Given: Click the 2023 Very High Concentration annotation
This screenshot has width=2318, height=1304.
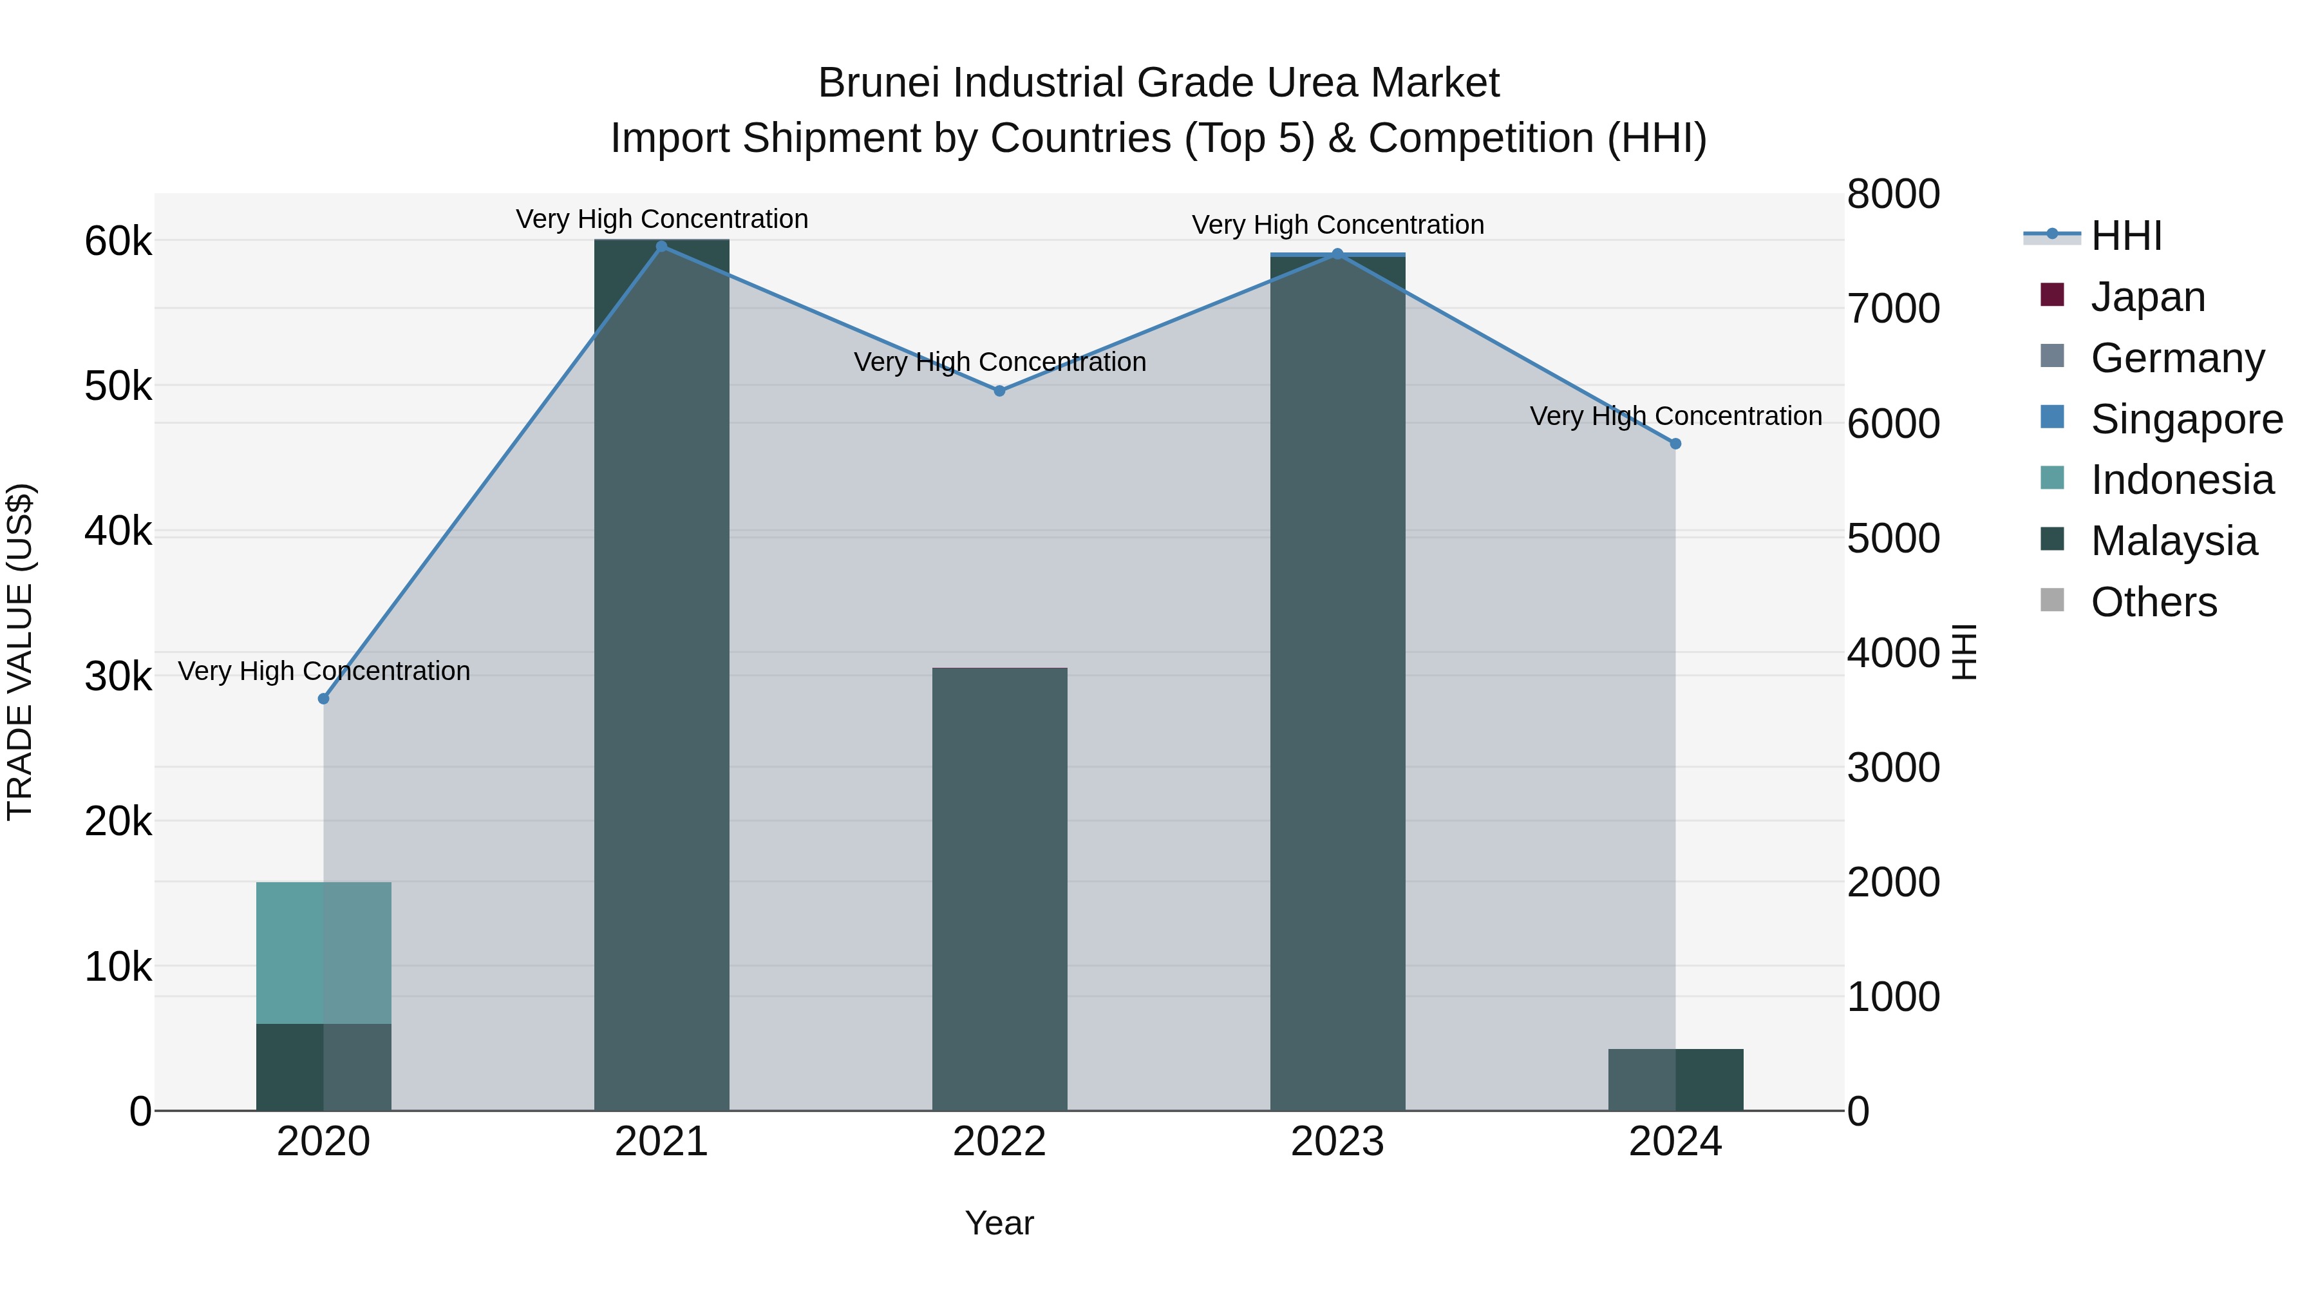Looking at the screenshot, I should coord(1337,225).
